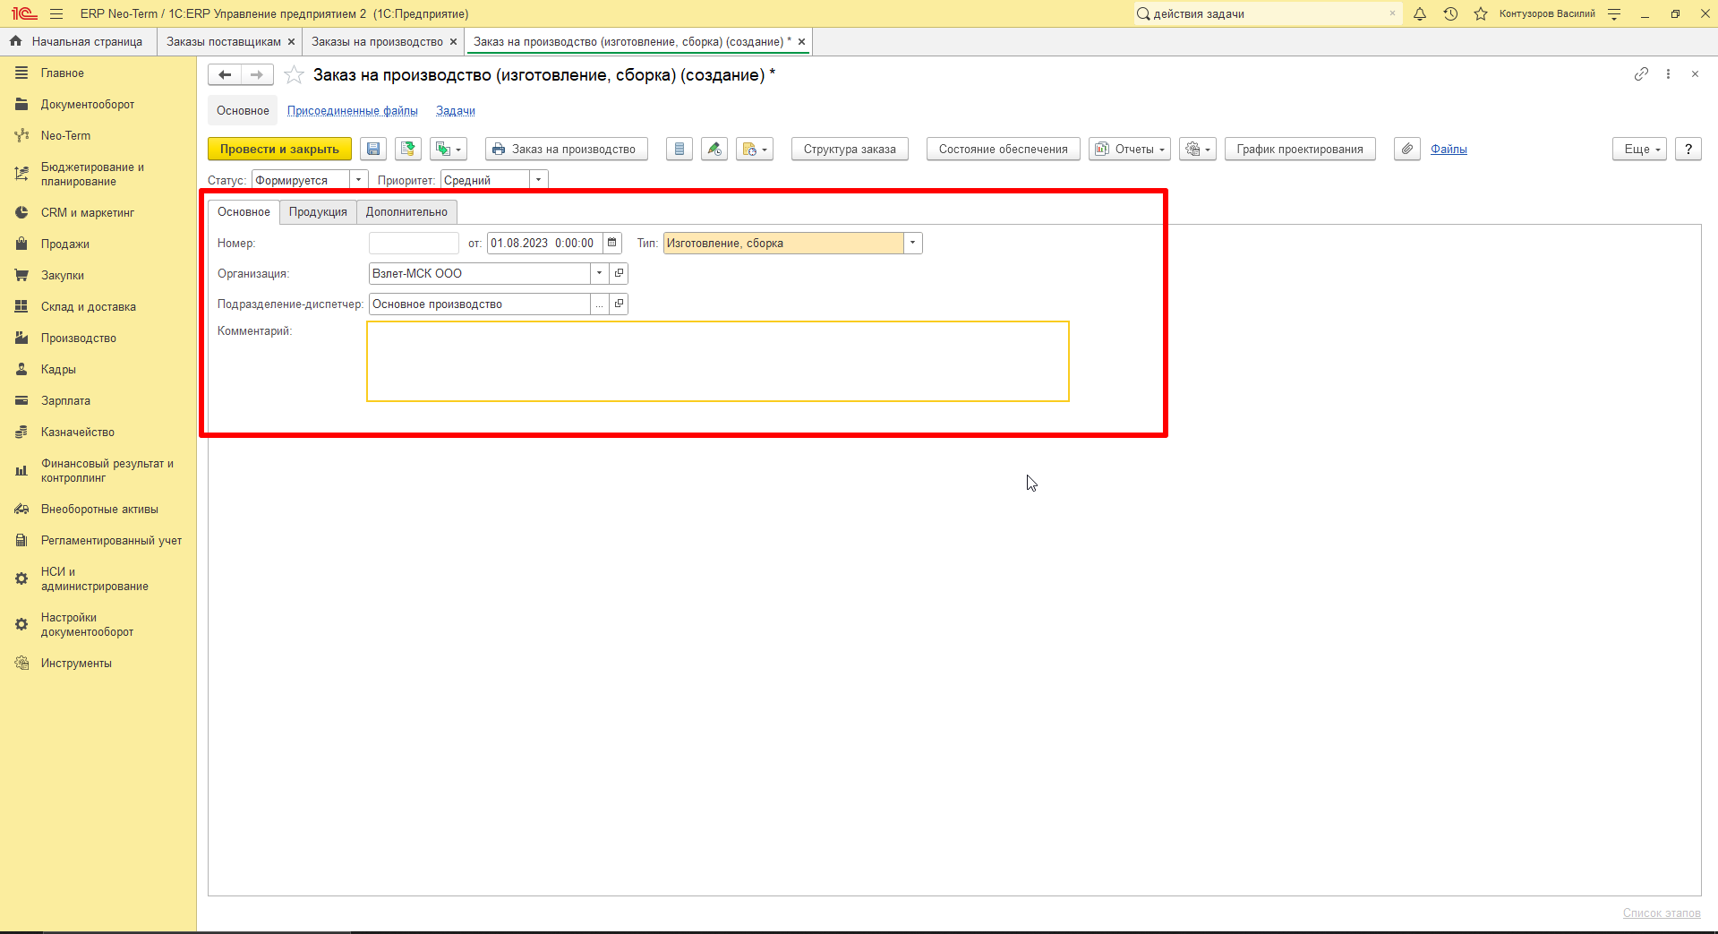Click into the Комментарий text field

click(x=718, y=361)
